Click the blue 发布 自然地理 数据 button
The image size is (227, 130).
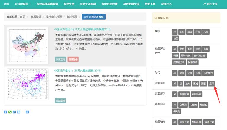(x=93, y=17)
